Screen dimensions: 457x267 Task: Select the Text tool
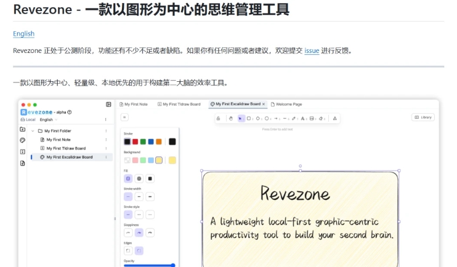click(303, 119)
